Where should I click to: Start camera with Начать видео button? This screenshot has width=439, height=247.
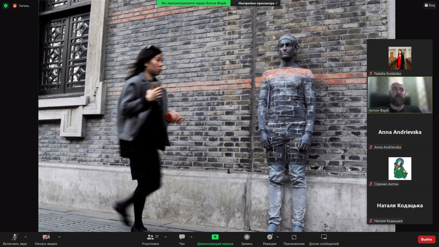(46, 240)
